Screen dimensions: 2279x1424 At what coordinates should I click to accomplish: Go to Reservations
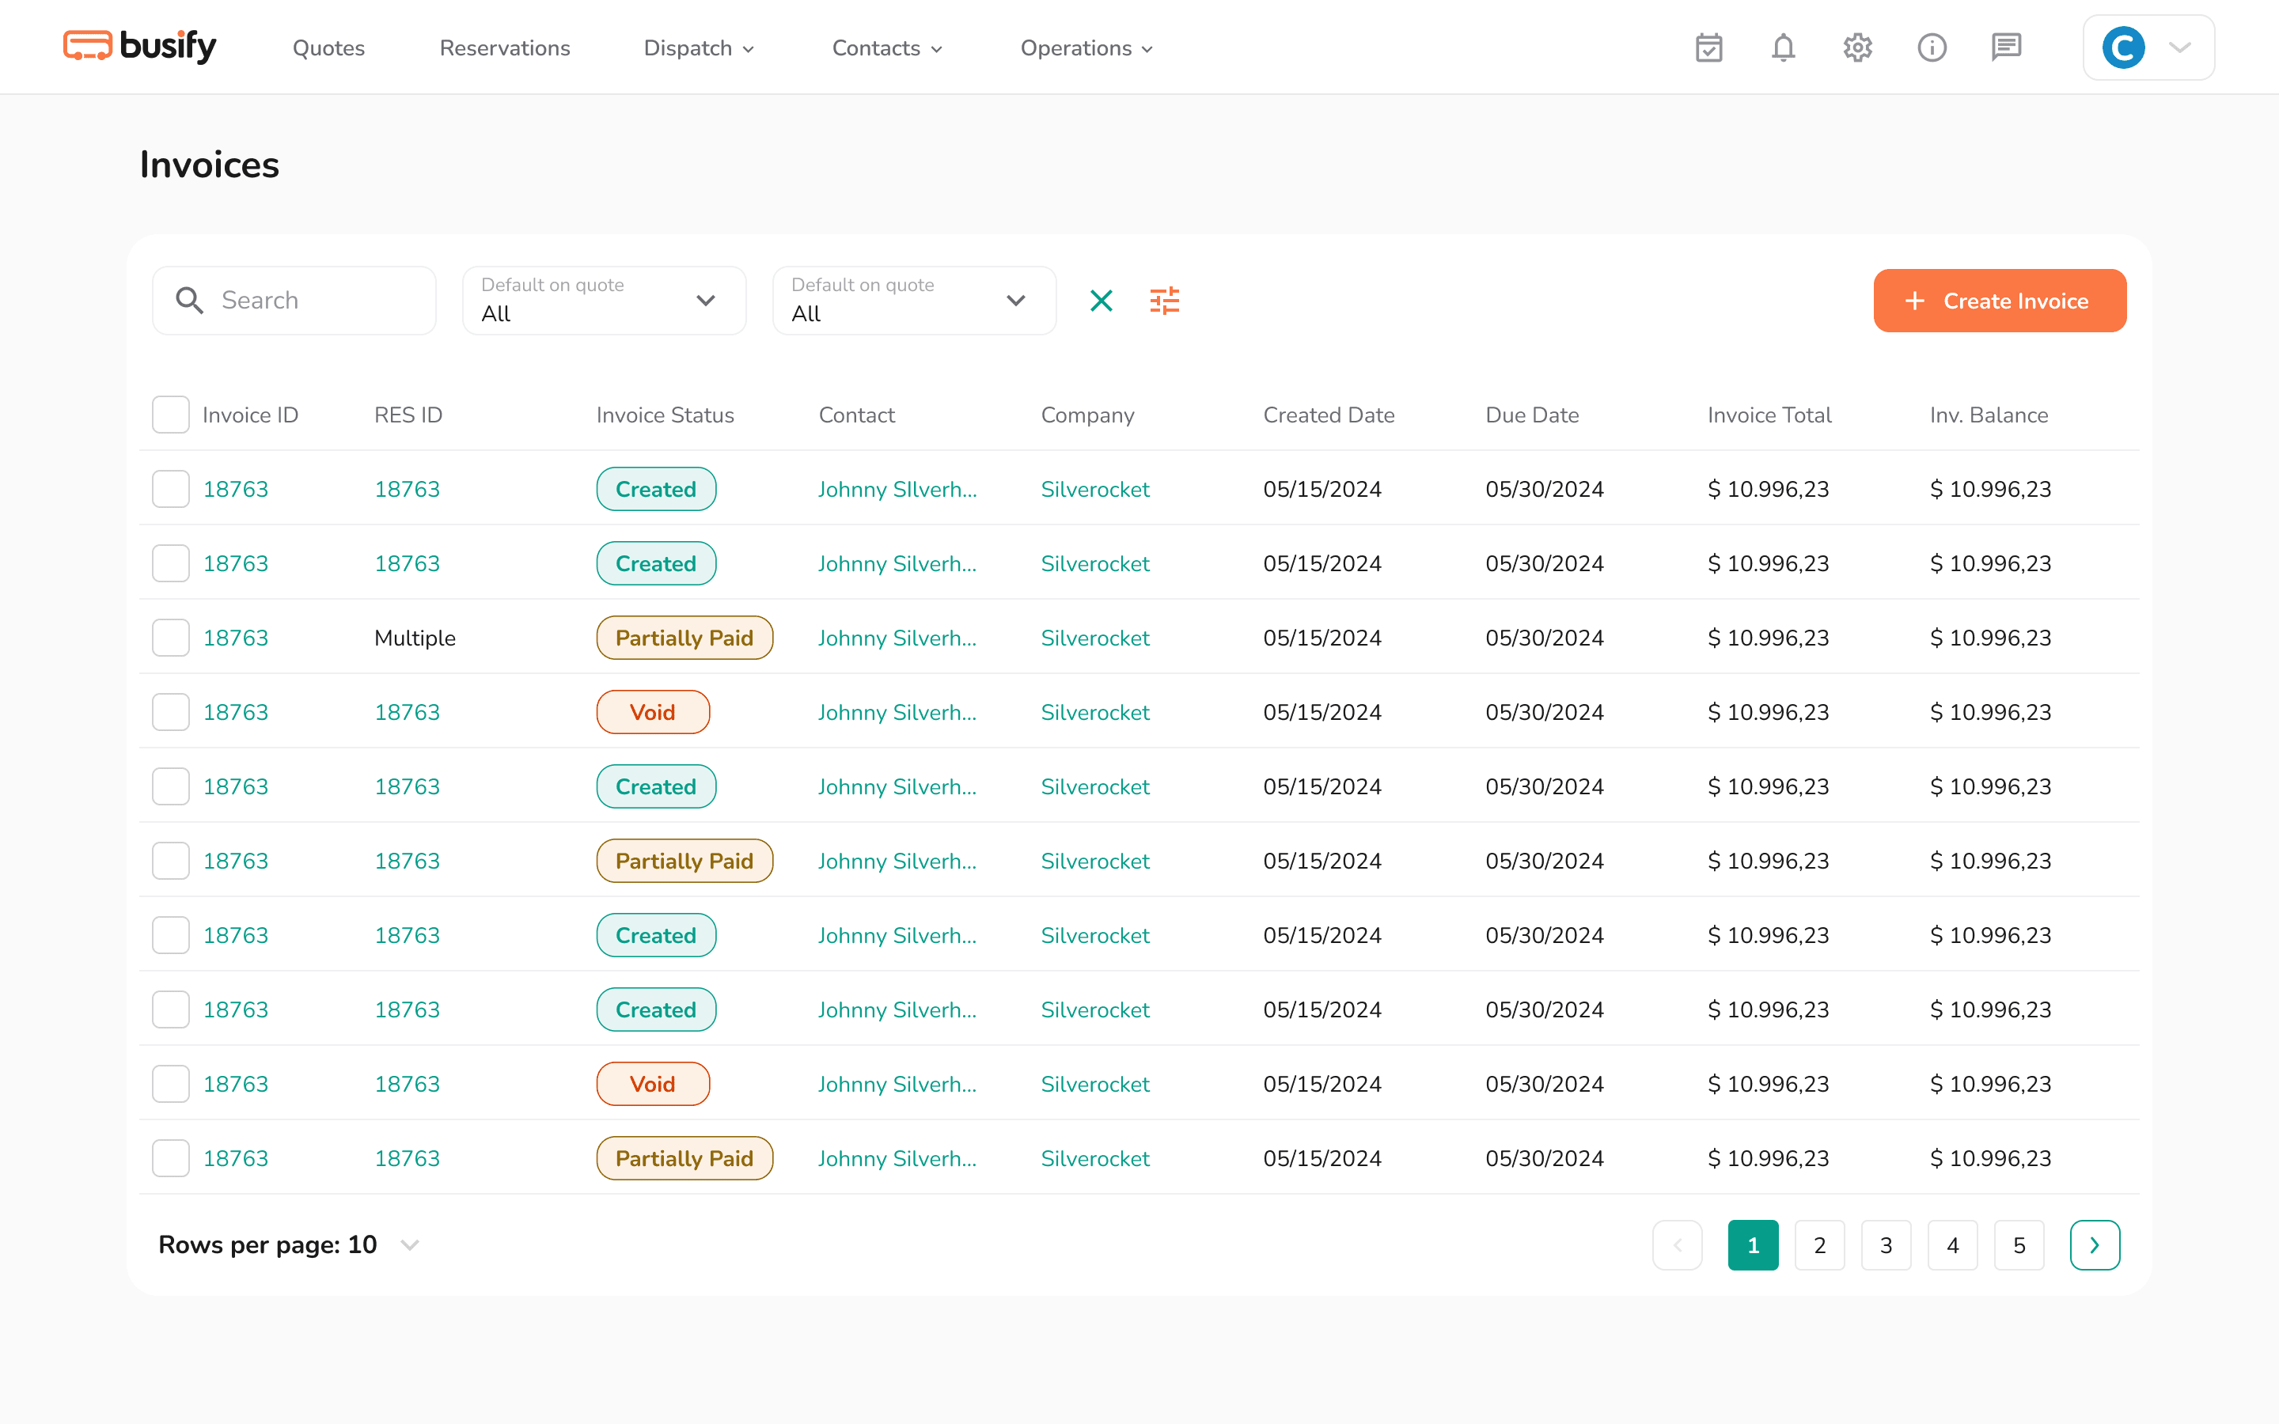[505, 48]
